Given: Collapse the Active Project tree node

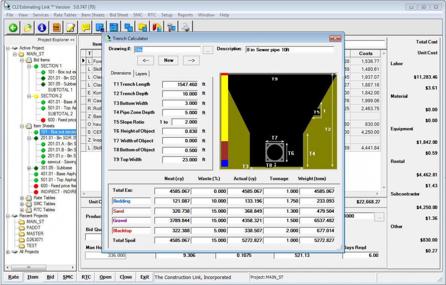Looking at the screenshot, I should [x=8, y=48].
